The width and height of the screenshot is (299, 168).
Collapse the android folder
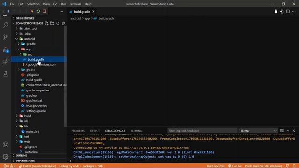tap(17, 39)
